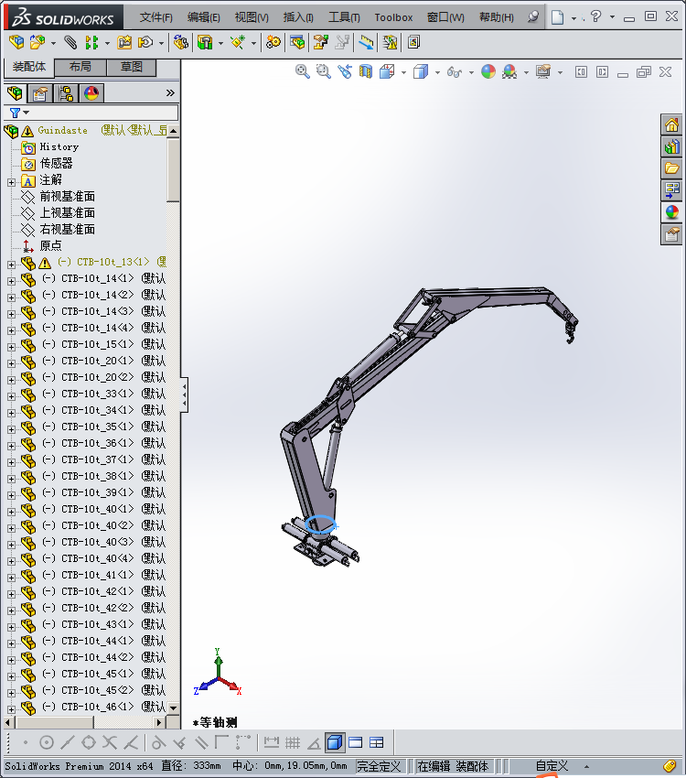686x778 pixels.
Task: Click the Edit Appearance color ball icon
Action: (488, 72)
